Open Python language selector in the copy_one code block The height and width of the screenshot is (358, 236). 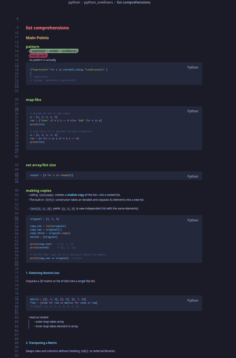pos(193,220)
